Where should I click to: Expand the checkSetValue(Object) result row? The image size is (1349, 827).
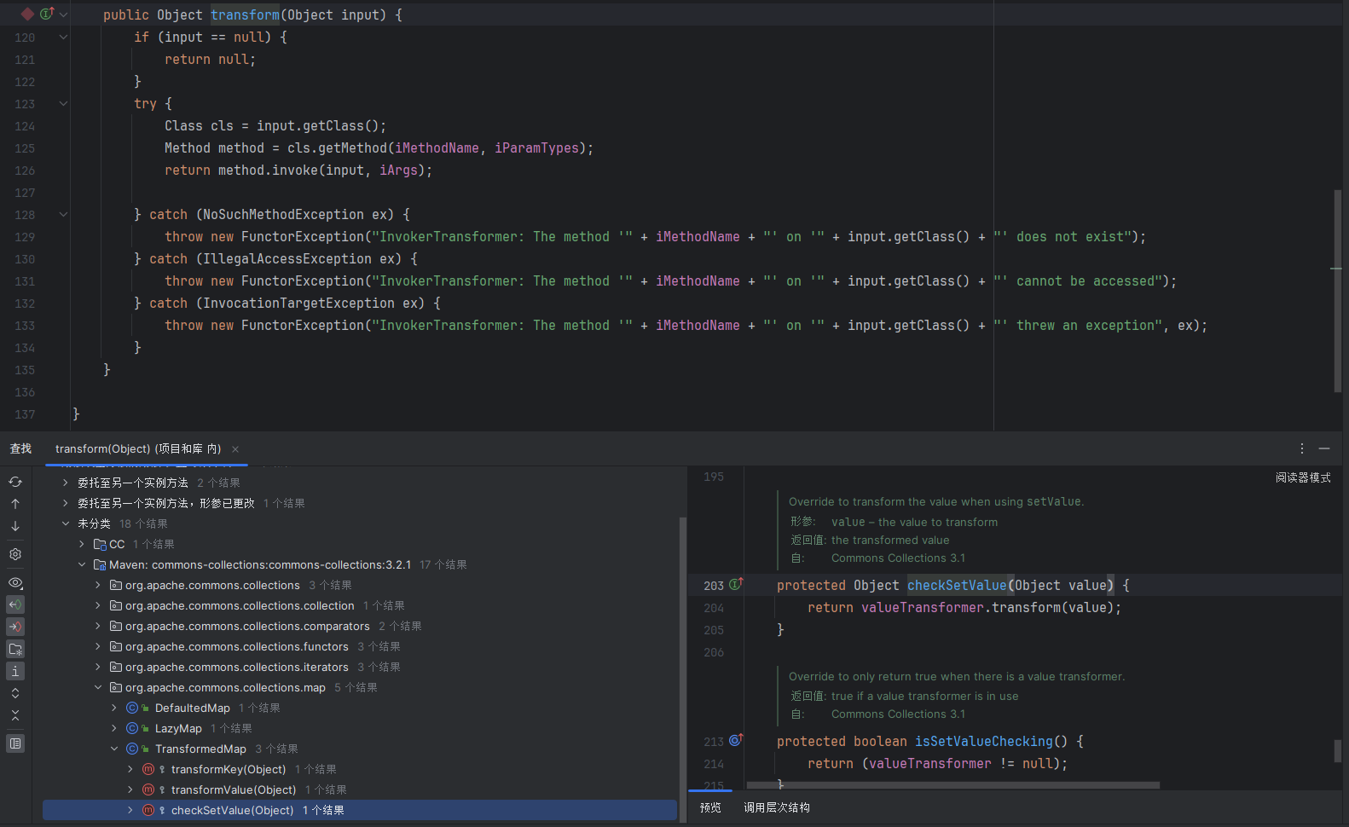coord(130,810)
